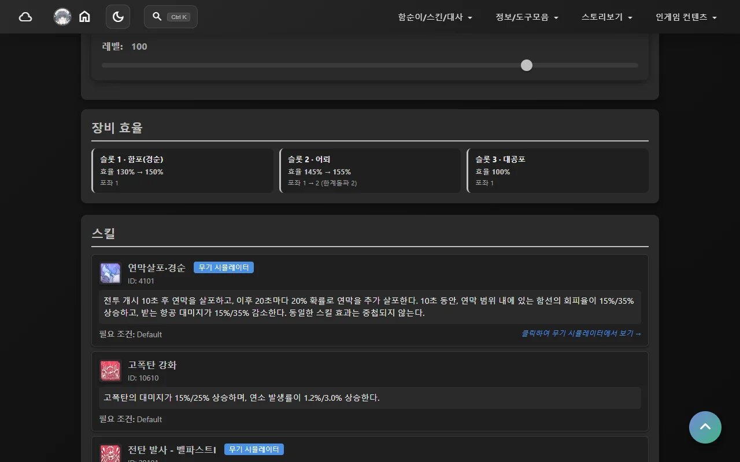Open 무기 시뮬레이터 badge for 연막살포·경순
740x462 pixels.
pos(224,267)
